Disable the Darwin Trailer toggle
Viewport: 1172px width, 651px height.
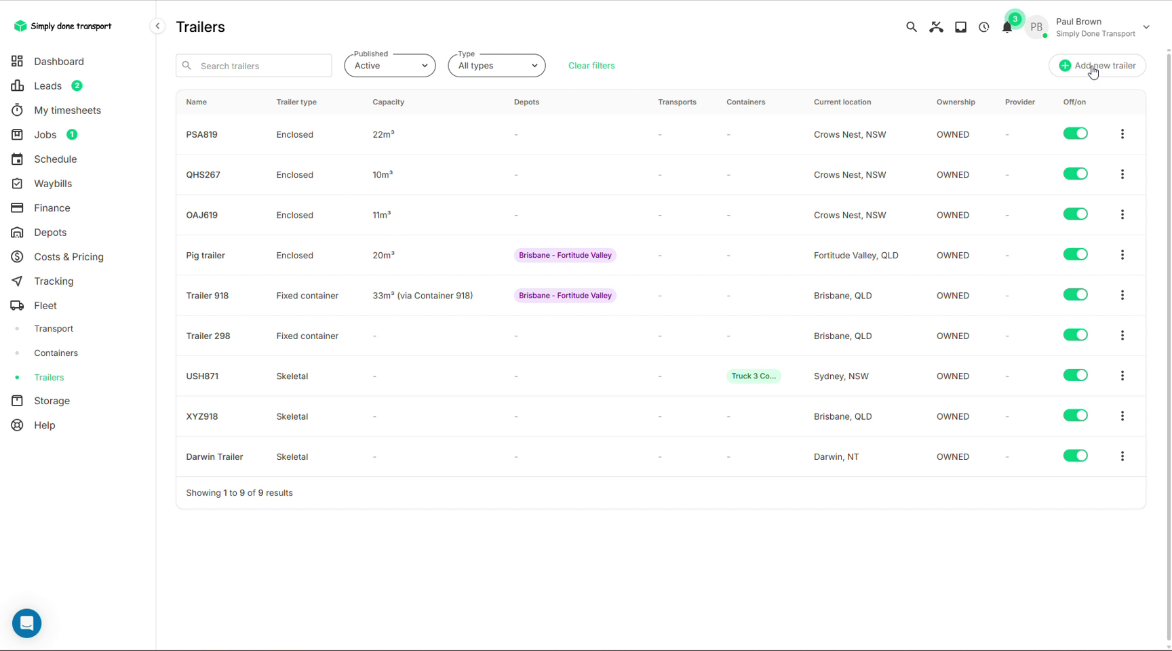[1075, 456]
